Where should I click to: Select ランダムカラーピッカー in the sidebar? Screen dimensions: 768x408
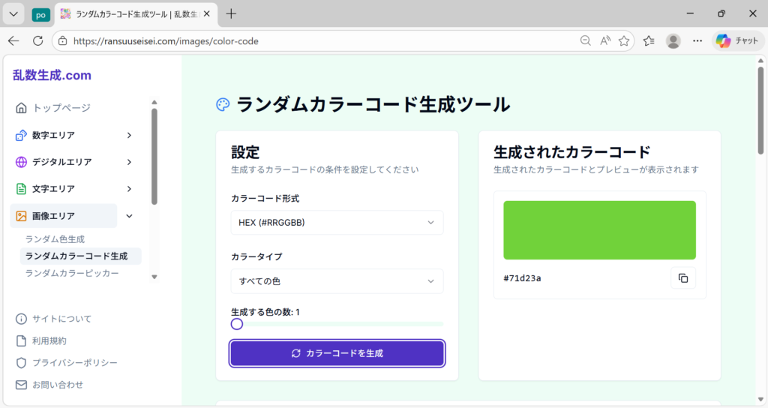point(72,274)
